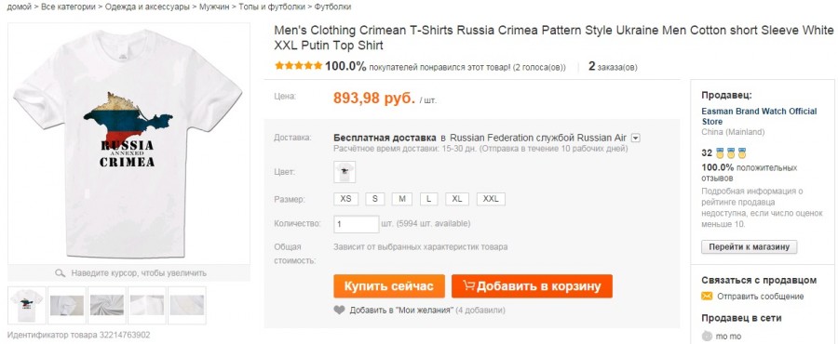Click the five-star rating icons
The height and width of the screenshot is (344, 838).
[298, 66]
